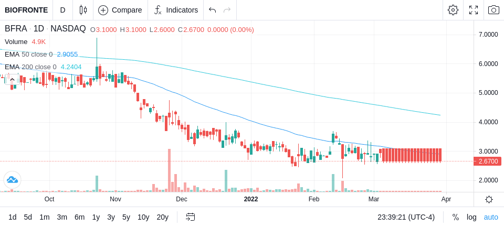Image resolution: width=504 pixels, height=227 pixels.
Task: Click the EMA 50 value 2.9055
Action: [67, 55]
